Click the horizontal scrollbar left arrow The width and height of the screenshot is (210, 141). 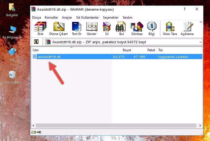34,125
